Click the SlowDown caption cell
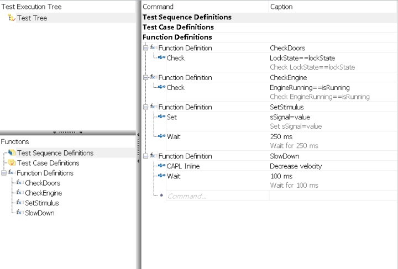398x269 pixels. pyautogui.click(x=333, y=156)
